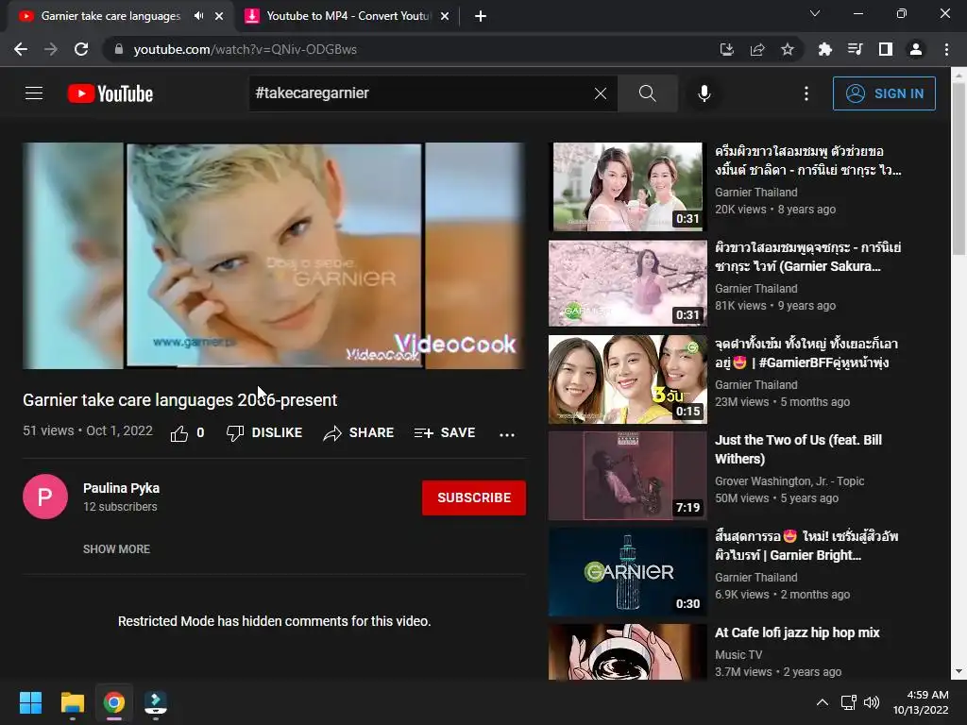
Task: Click inside the video player
Action: pos(274,256)
